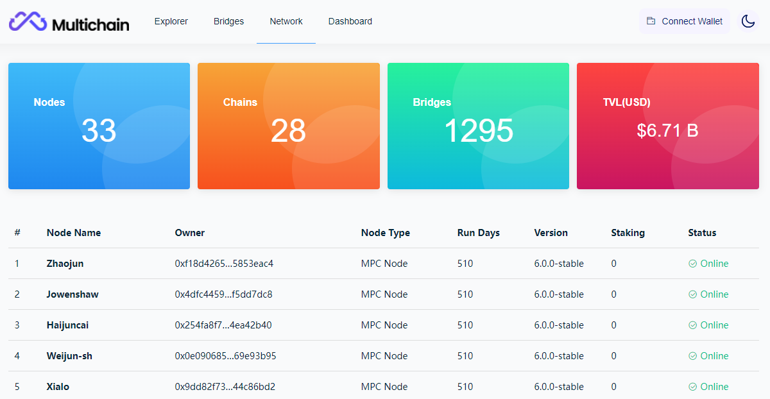Open the Zhaojun node name link
This screenshot has width=770, height=399.
pyautogui.click(x=65, y=264)
